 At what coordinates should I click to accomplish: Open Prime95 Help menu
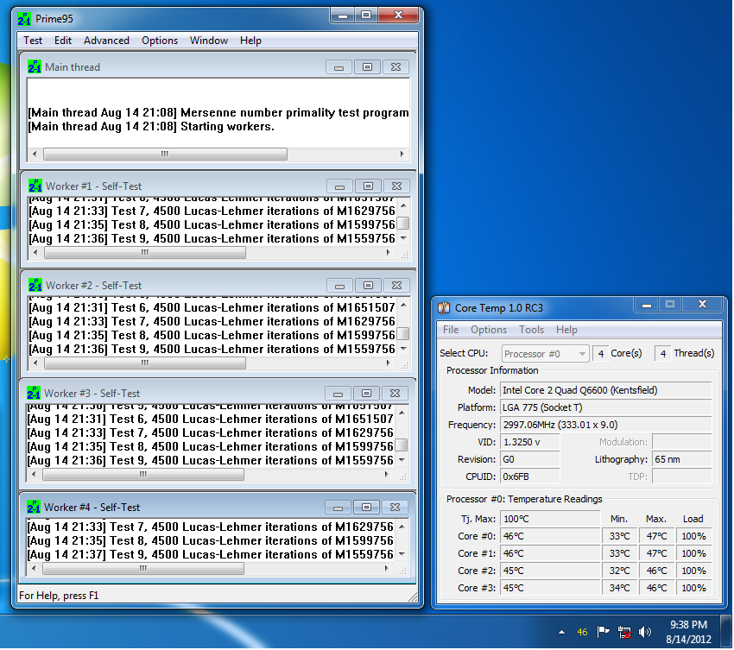(250, 41)
